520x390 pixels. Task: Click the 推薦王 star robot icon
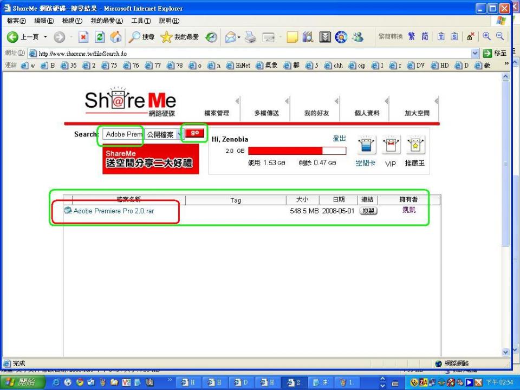(x=415, y=145)
